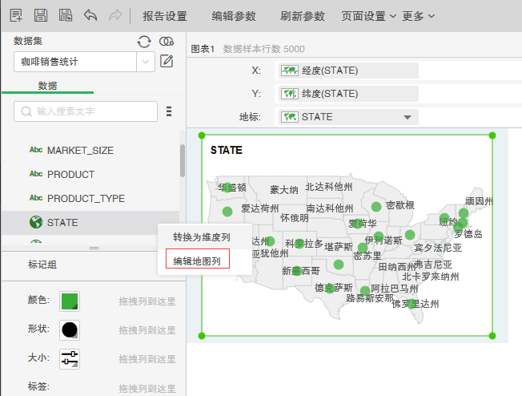
Task: Open the size slider settings icon
Action: point(70,358)
